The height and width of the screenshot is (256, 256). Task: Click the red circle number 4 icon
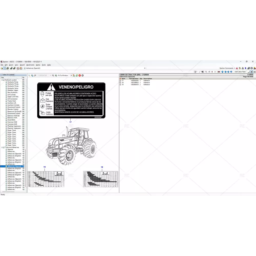coord(80,76)
